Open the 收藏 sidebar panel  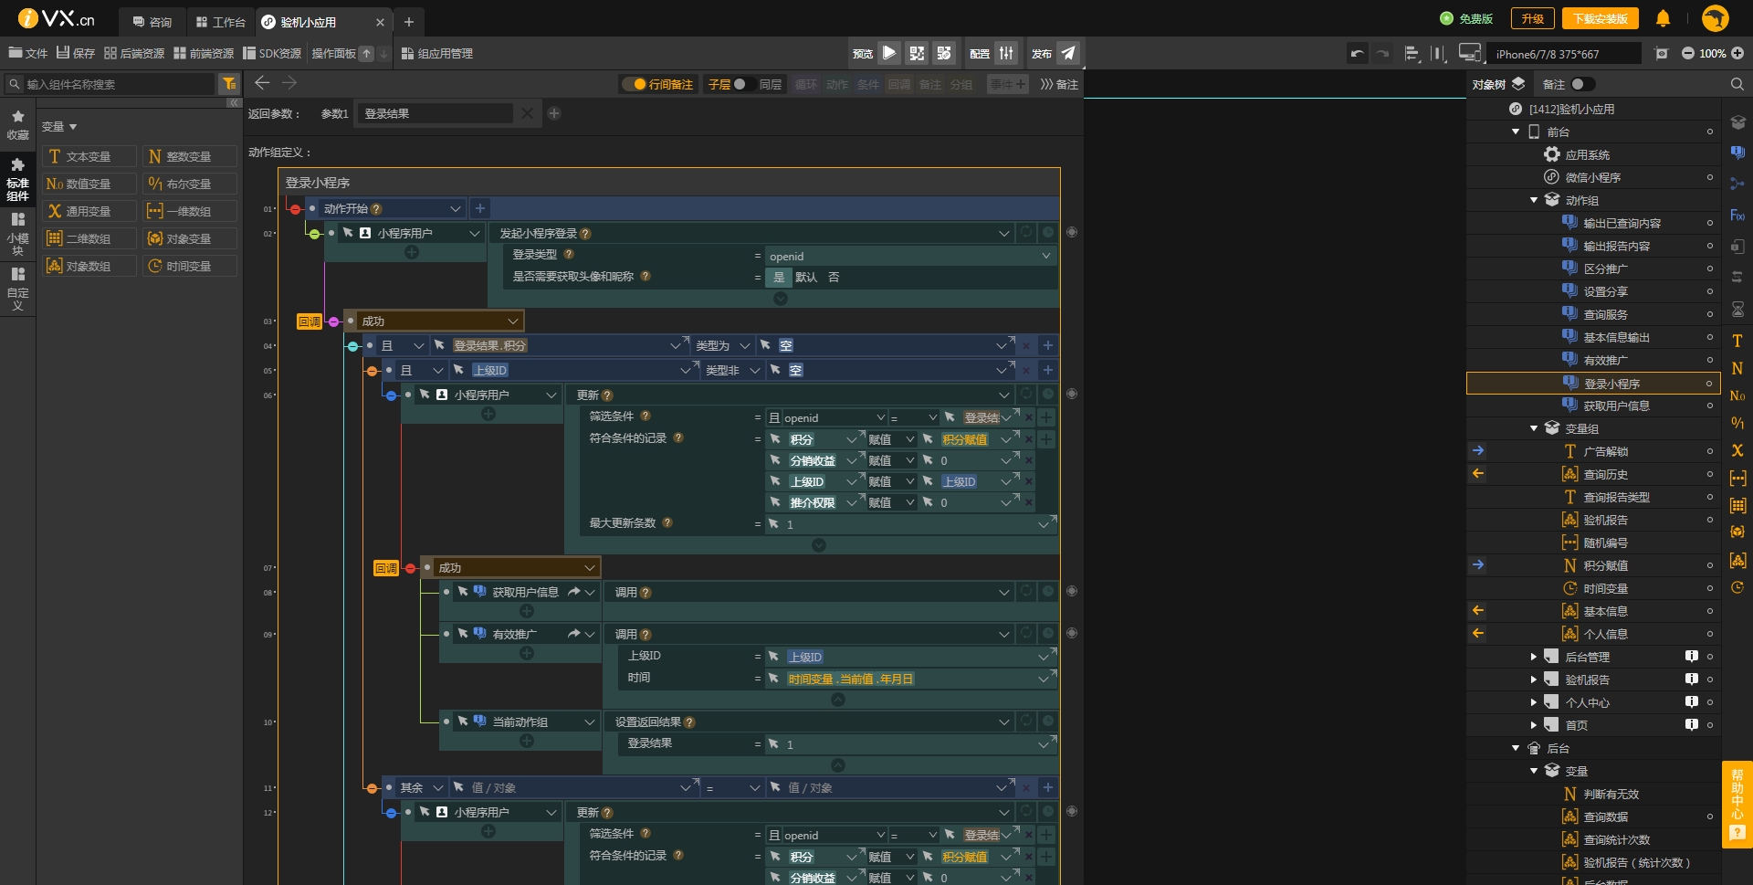[17, 125]
